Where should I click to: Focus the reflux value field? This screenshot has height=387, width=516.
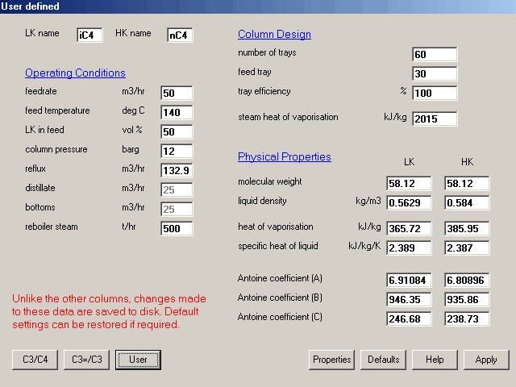point(177,170)
